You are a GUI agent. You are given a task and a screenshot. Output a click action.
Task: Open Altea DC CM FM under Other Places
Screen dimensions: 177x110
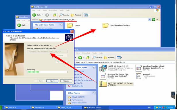(78, 97)
